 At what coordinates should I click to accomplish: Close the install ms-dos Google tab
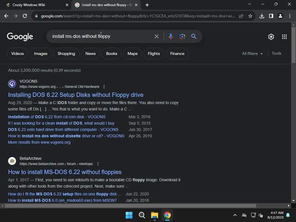pos(136,5)
